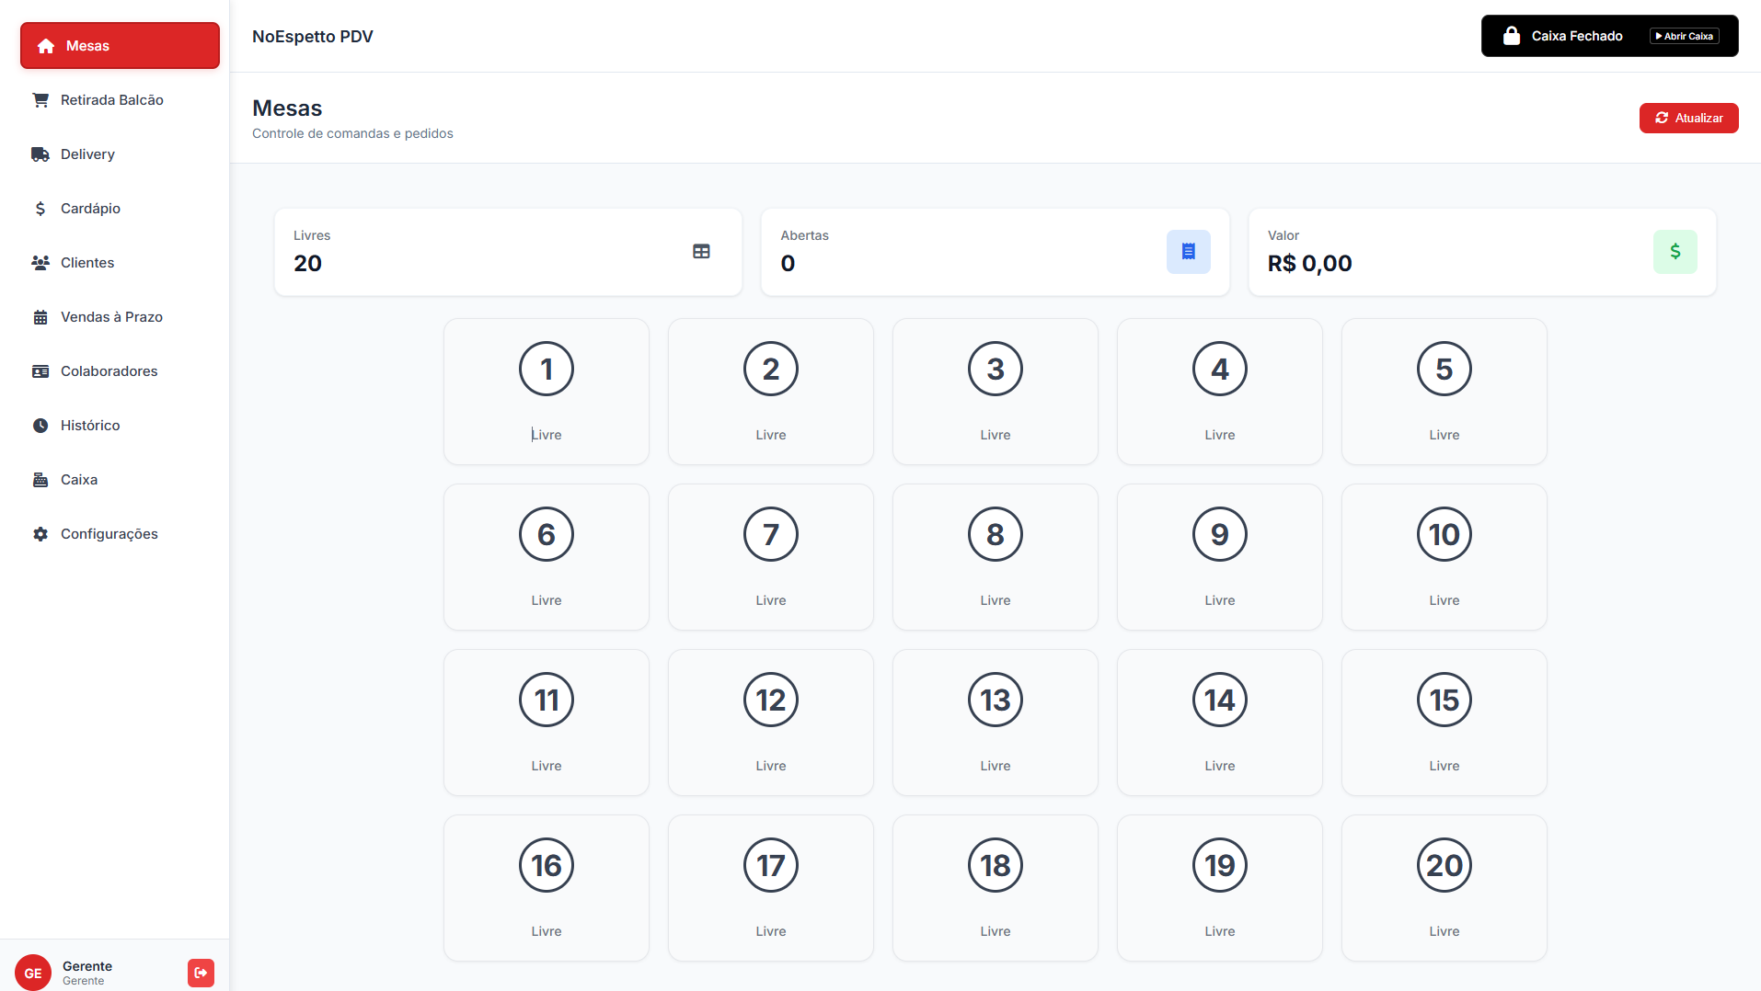
Task: Open table 1 card
Action: 547,392
